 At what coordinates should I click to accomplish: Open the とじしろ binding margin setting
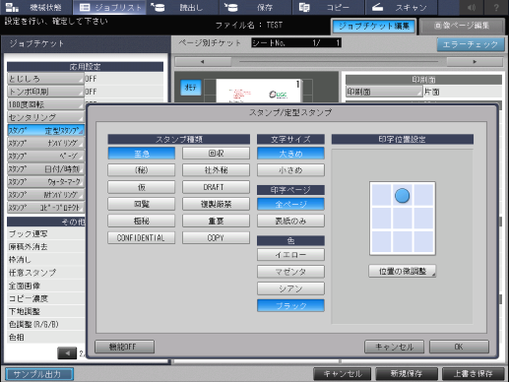[45, 79]
